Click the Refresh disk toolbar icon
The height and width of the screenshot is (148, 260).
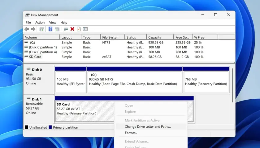click(66, 29)
